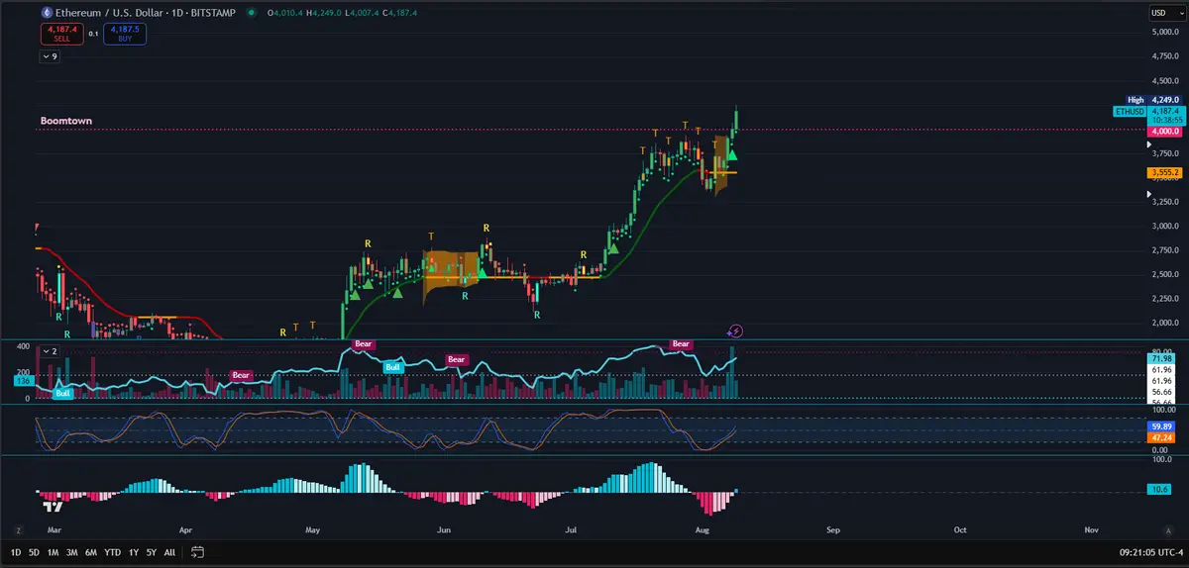Click the Bull tag in mid May
The image size is (1189, 568).
(393, 367)
